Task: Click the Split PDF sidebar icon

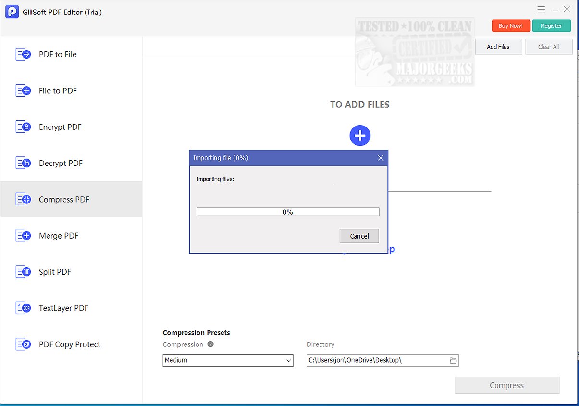Action: point(23,272)
